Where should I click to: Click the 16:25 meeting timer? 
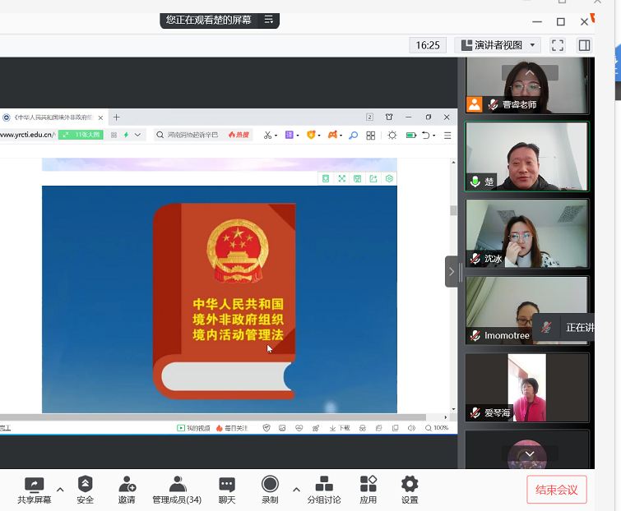(x=428, y=45)
